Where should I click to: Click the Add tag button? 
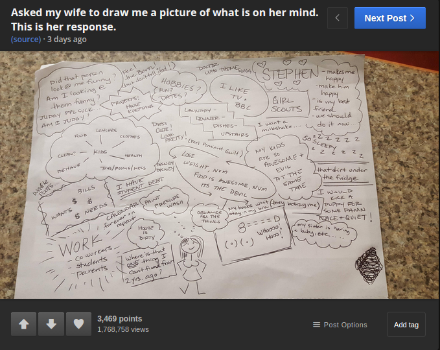(x=406, y=325)
